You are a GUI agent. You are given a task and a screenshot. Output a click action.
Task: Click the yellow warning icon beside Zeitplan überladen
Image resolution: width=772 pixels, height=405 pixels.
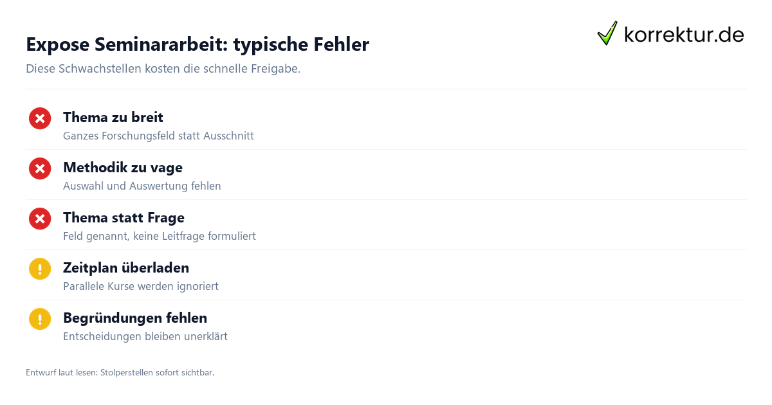(x=40, y=269)
